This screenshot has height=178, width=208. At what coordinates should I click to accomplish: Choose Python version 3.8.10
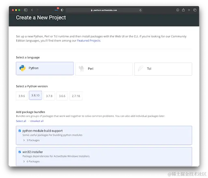(x=35, y=96)
